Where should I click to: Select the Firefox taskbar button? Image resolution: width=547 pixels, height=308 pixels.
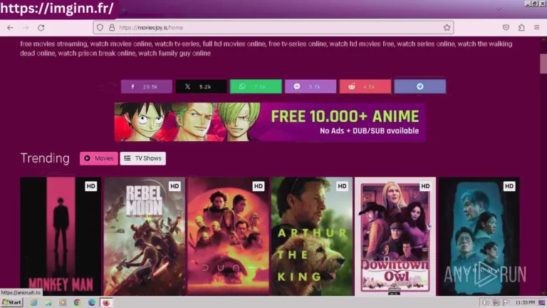coord(106,302)
